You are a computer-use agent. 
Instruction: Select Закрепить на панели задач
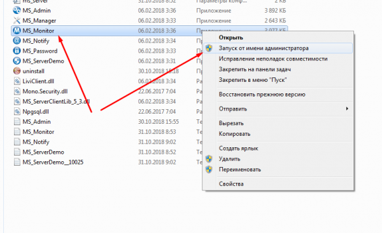point(255,69)
